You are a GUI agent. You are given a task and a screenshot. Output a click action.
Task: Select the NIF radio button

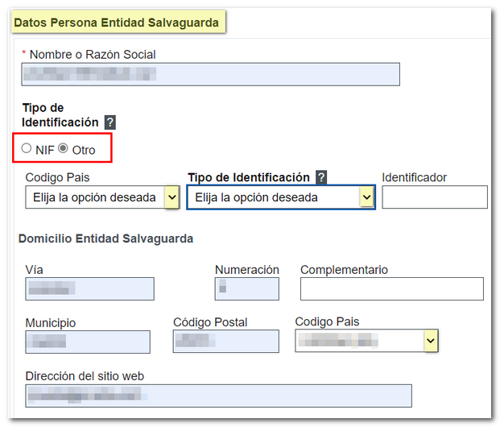[27, 148]
